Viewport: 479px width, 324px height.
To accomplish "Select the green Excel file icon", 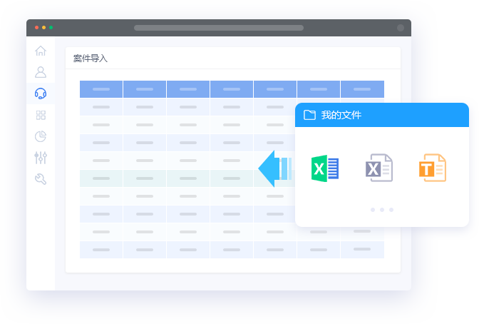I will pyautogui.click(x=325, y=168).
